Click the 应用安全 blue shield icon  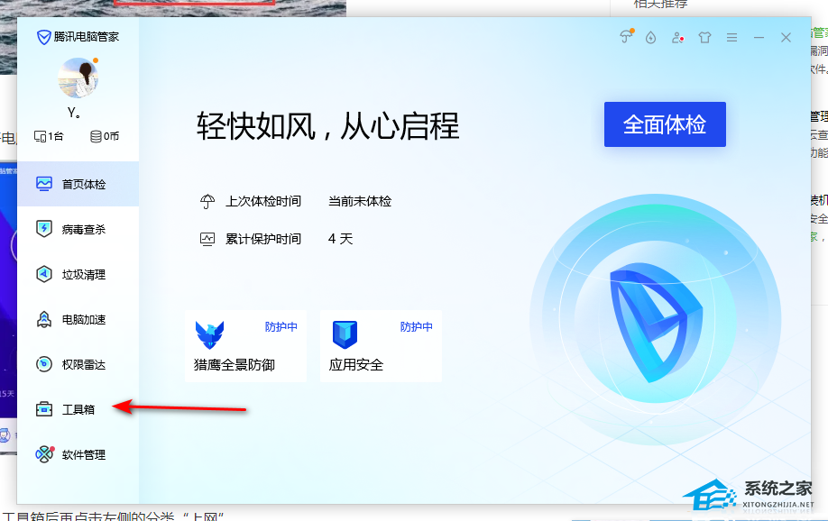(345, 334)
